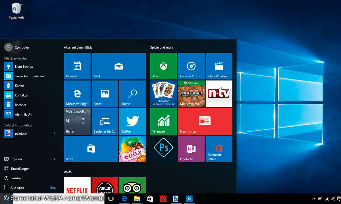Viewport: 341px width, 204px height.
Task: Switch to paint.net on the taskbar
Action: pos(176,199)
